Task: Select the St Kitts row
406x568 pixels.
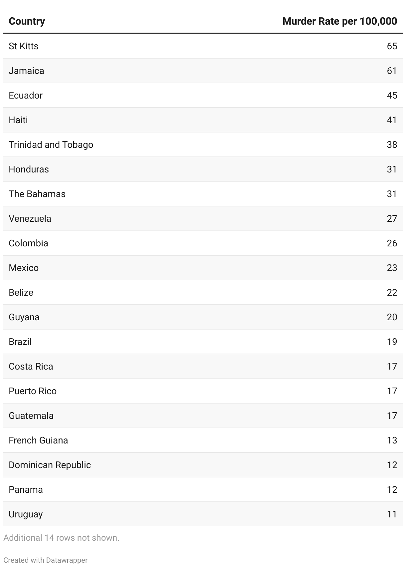Action: point(203,46)
